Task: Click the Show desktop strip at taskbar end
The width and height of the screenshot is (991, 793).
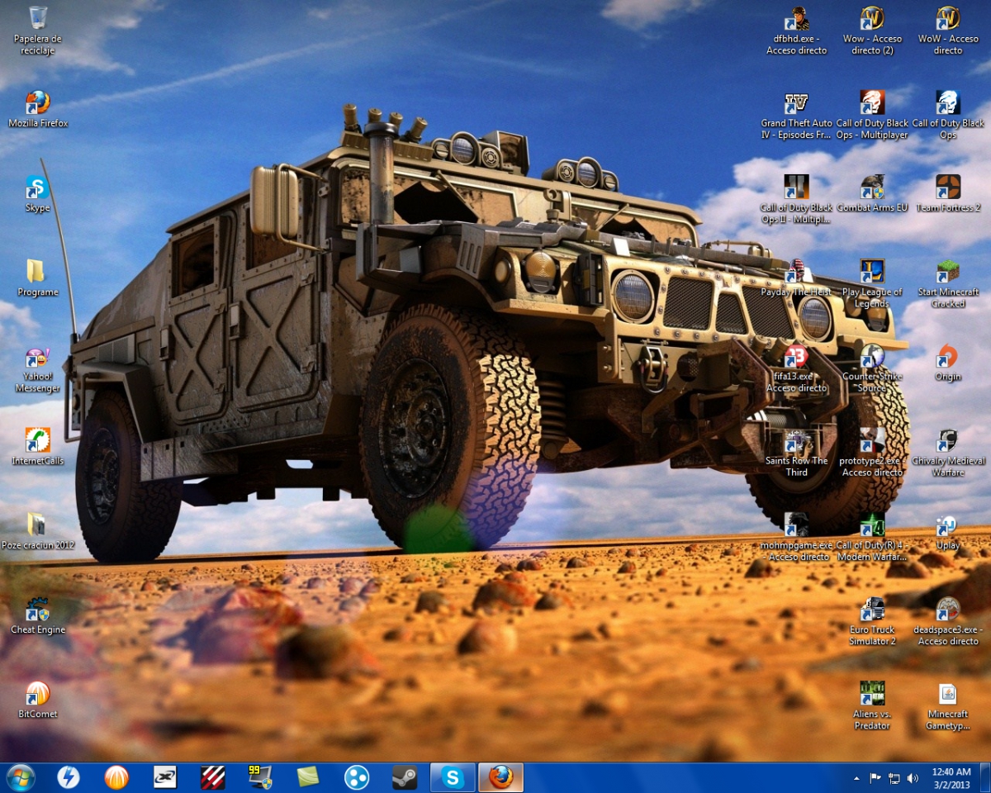Action: 985,777
